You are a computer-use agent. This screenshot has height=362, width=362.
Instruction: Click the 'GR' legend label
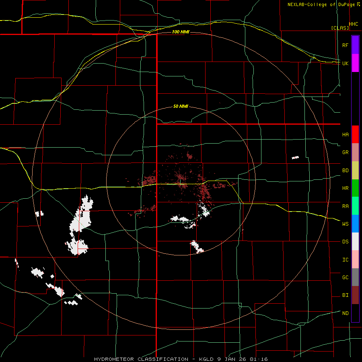[x=345, y=152]
